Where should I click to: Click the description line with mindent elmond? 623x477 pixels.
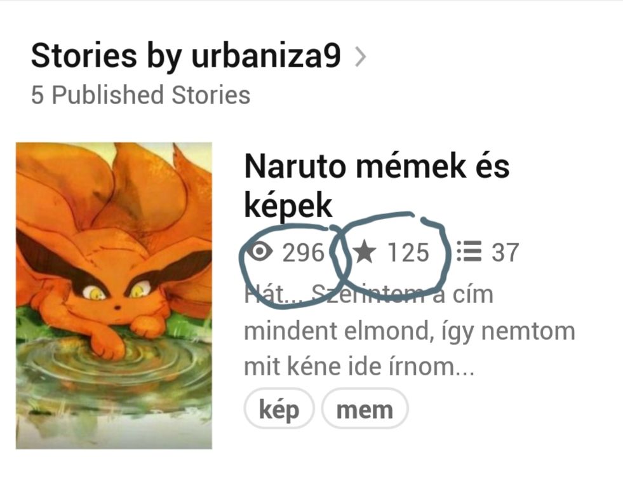[410, 332]
